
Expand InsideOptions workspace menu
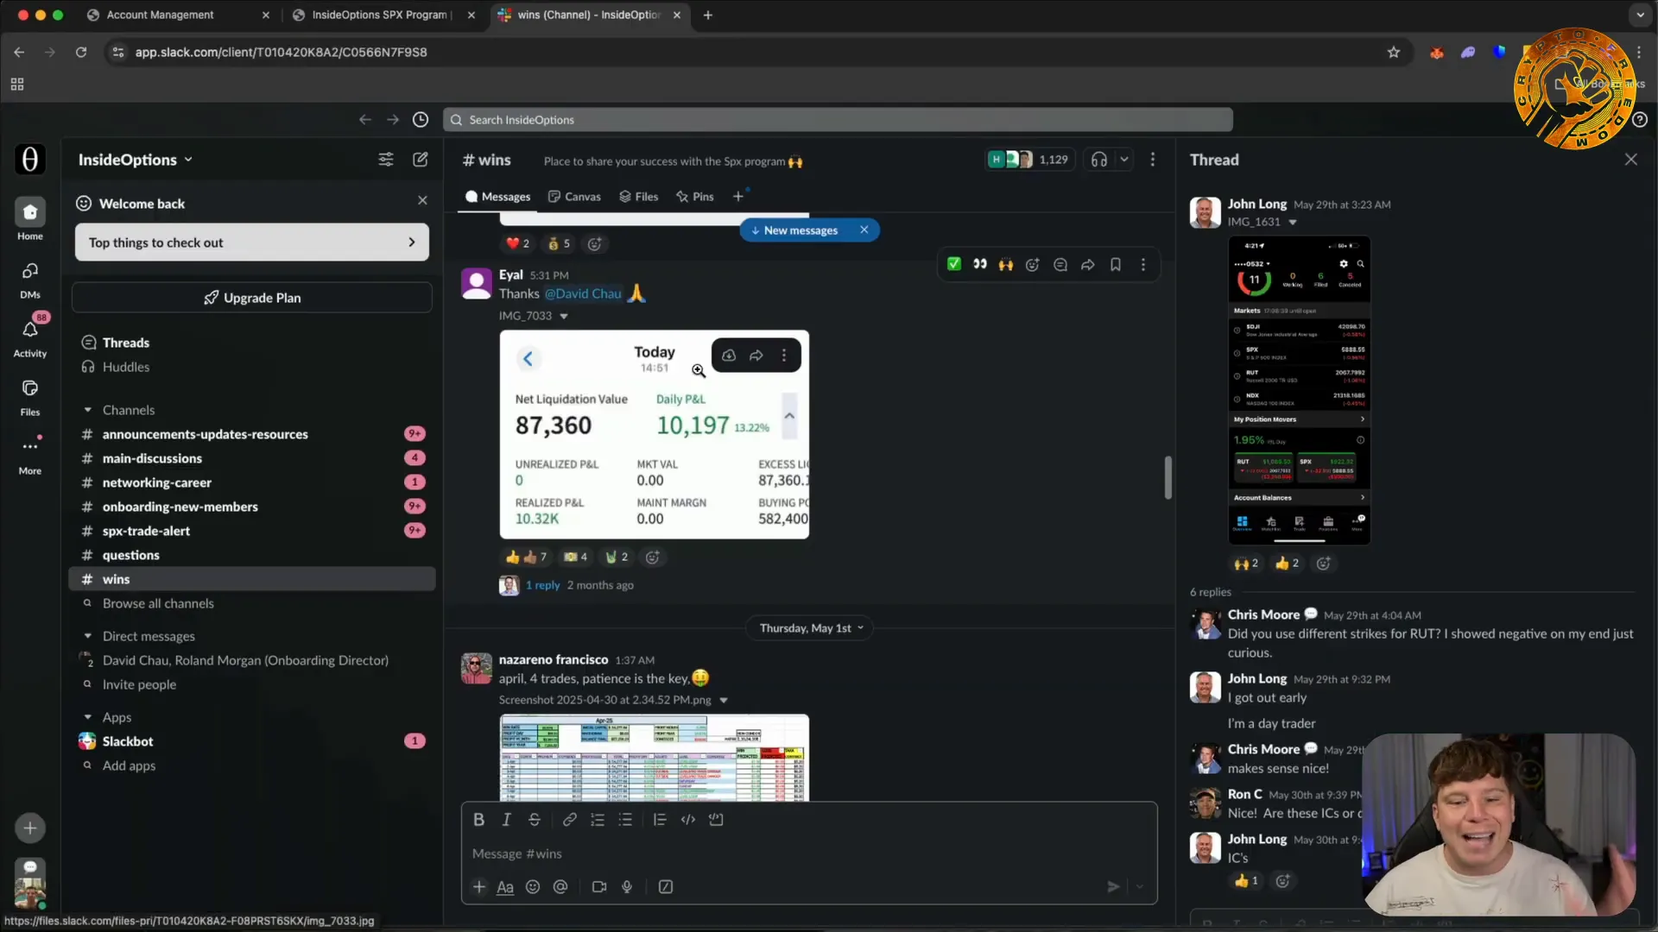[x=136, y=160]
